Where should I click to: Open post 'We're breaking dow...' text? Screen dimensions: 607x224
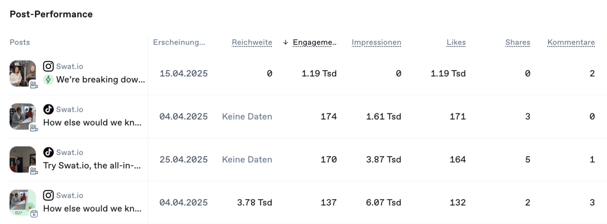[x=101, y=80]
